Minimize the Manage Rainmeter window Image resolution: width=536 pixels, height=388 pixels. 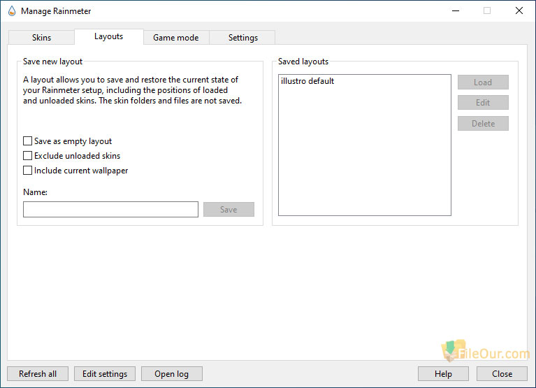456,11
